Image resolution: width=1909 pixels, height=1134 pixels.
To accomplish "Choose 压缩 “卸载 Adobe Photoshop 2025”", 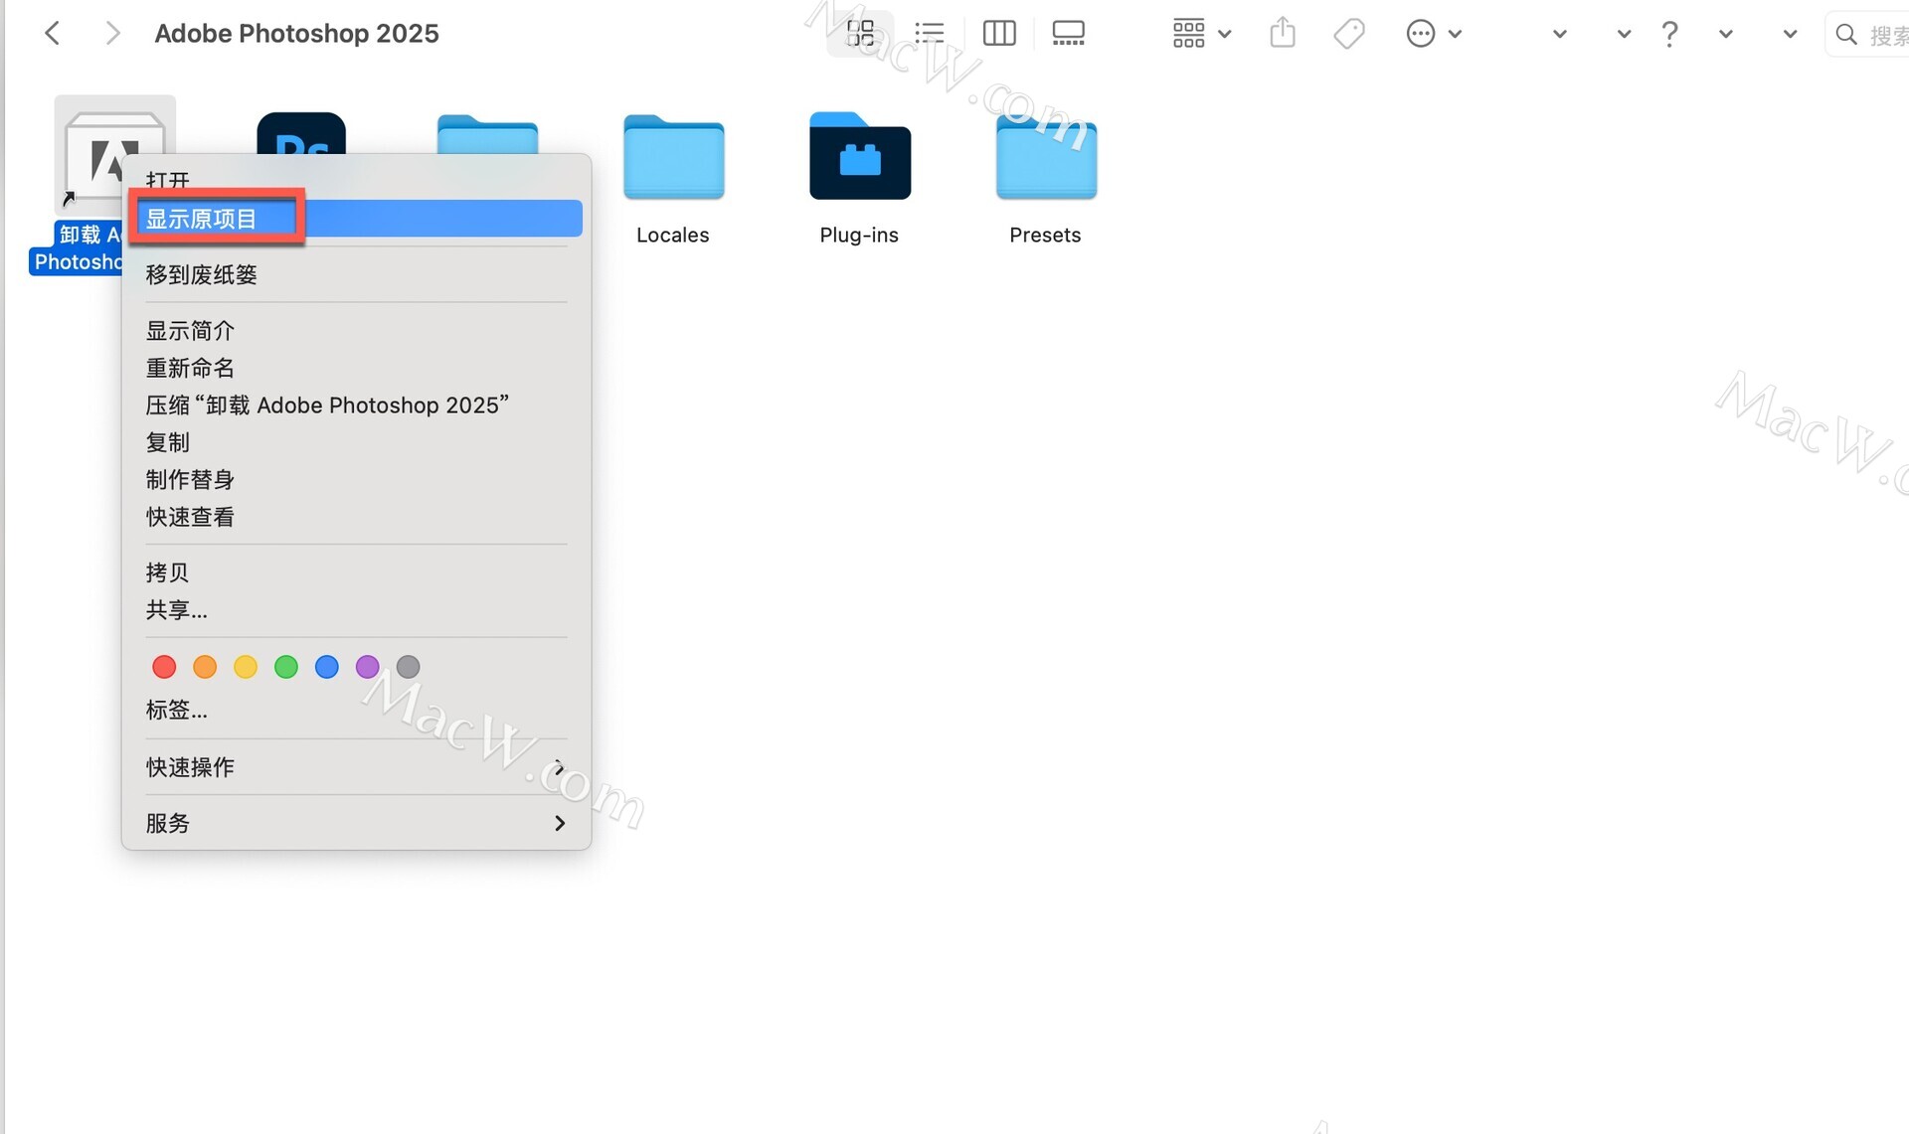I will point(356,405).
